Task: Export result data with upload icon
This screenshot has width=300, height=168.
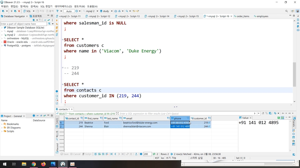Action: (136, 154)
